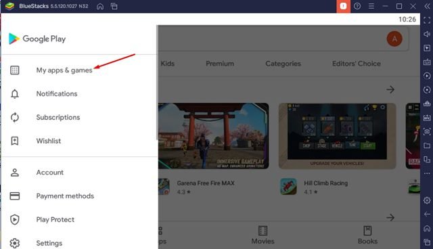Collapse the BlueStacks side toolbar
The width and height of the screenshot is (433, 249).
pos(427,6)
